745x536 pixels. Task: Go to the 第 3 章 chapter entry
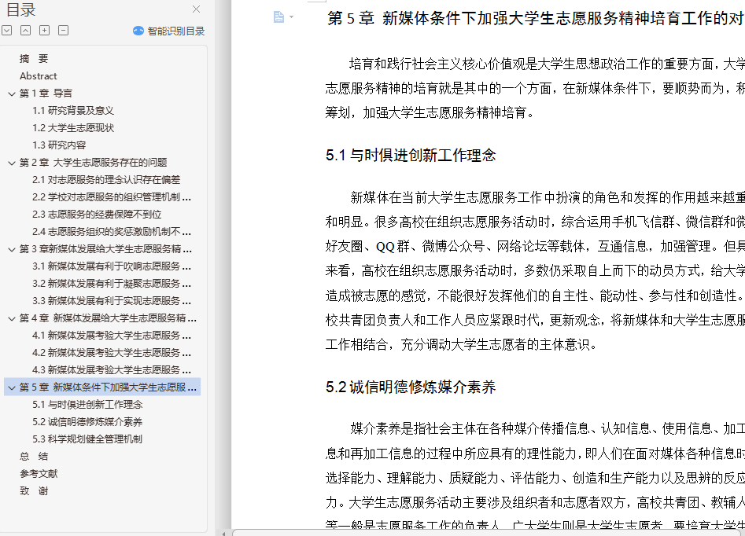105,249
